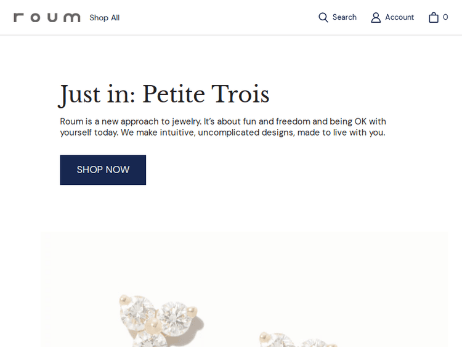Open Search via its text label

344,17
